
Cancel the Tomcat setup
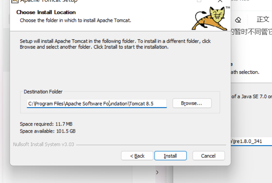click(x=208, y=156)
